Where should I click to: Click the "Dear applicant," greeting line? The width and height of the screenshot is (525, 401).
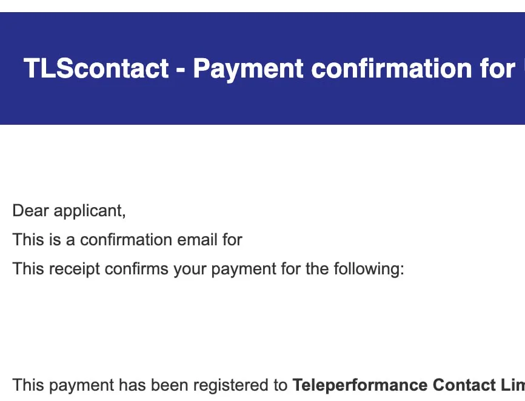(x=69, y=211)
